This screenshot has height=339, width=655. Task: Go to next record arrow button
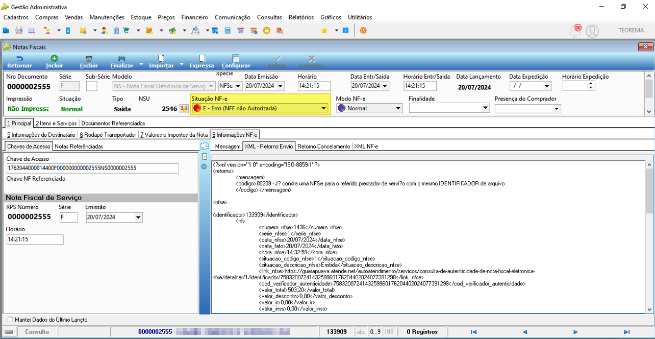pos(575,332)
